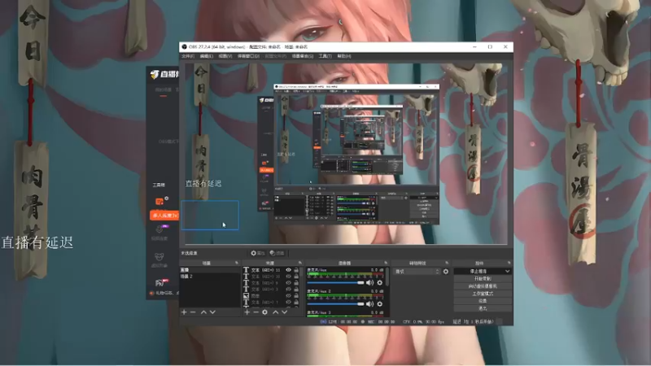Undock the 混音器 panel using its header icon
651x366 pixels.
point(386,263)
